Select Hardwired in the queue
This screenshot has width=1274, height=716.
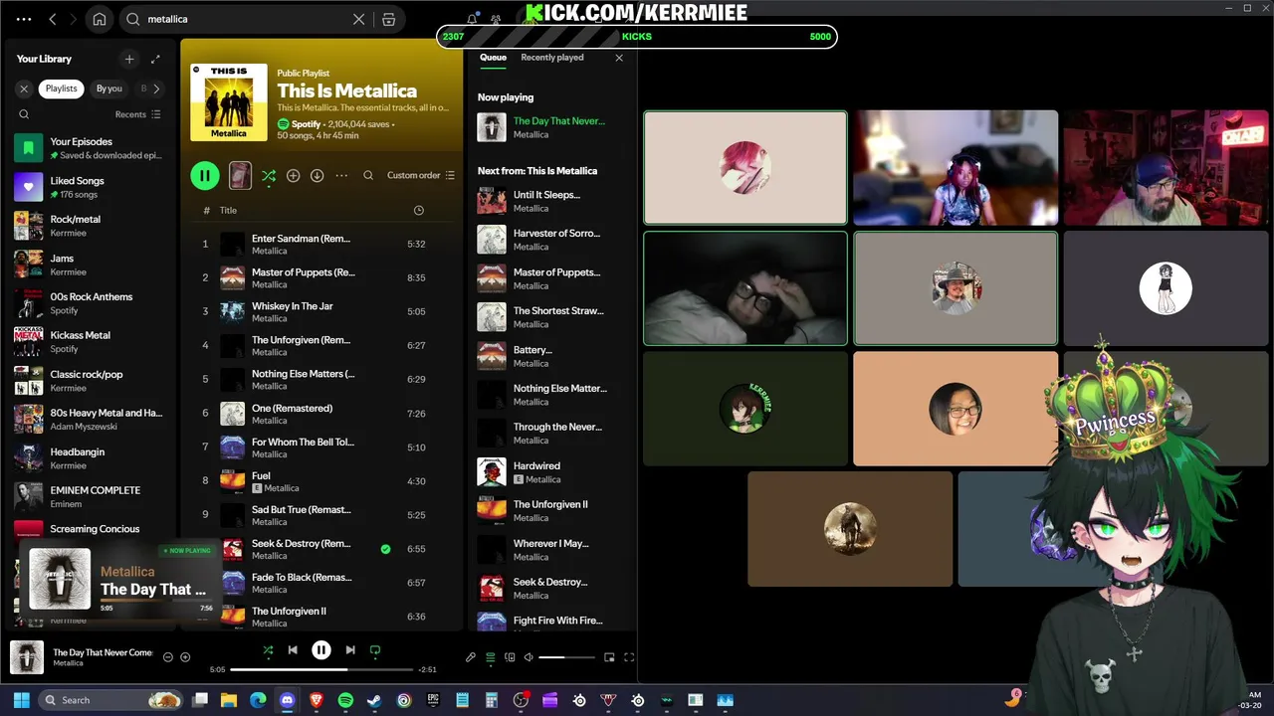tap(551, 471)
